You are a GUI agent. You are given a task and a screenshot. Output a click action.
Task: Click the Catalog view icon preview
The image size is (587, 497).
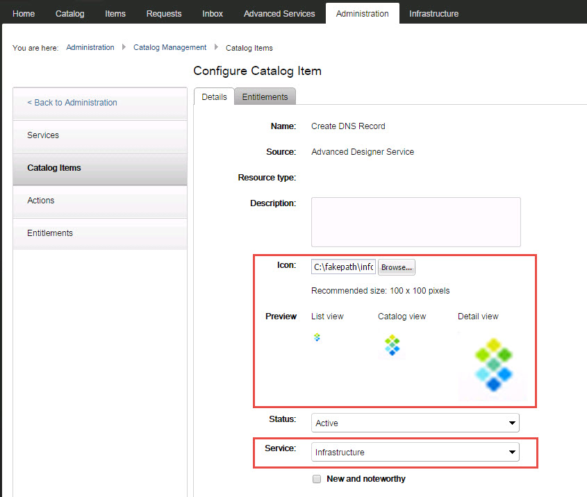click(392, 345)
